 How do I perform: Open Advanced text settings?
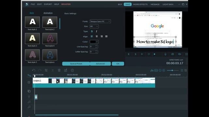(x=100, y=64)
